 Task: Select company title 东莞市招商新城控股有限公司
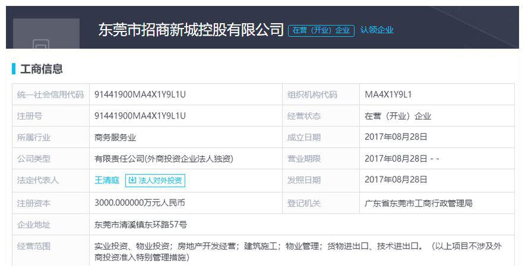point(191,30)
